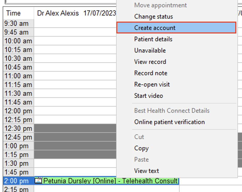The image size is (242, 192).
Task: Choose Change status in the context menu
Action: click(154, 16)
